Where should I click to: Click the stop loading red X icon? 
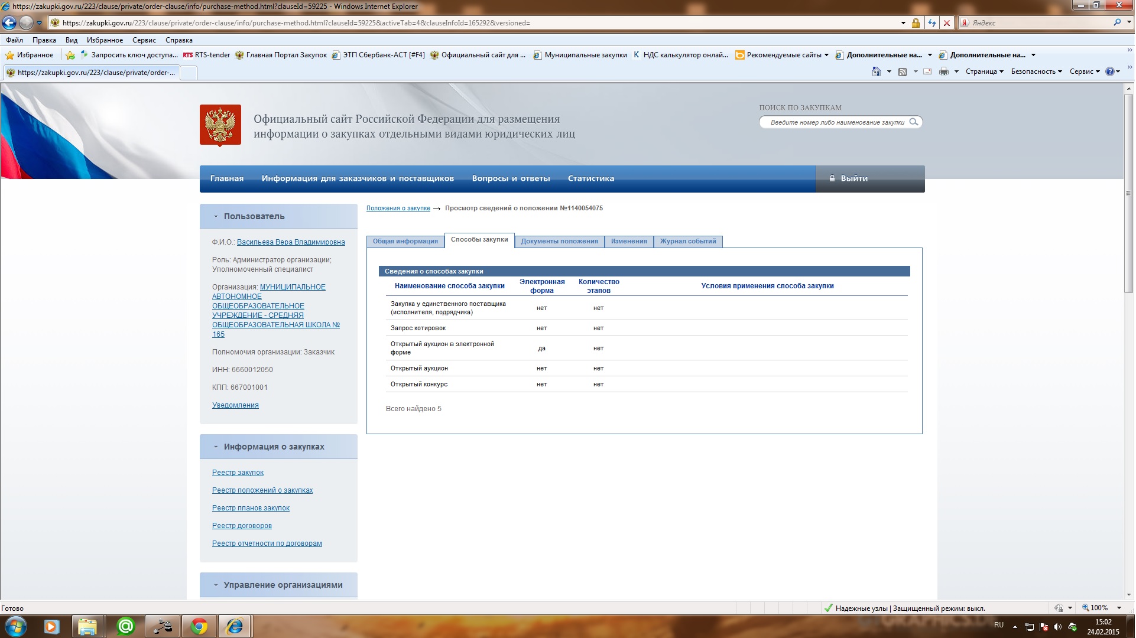click(947, 23)
